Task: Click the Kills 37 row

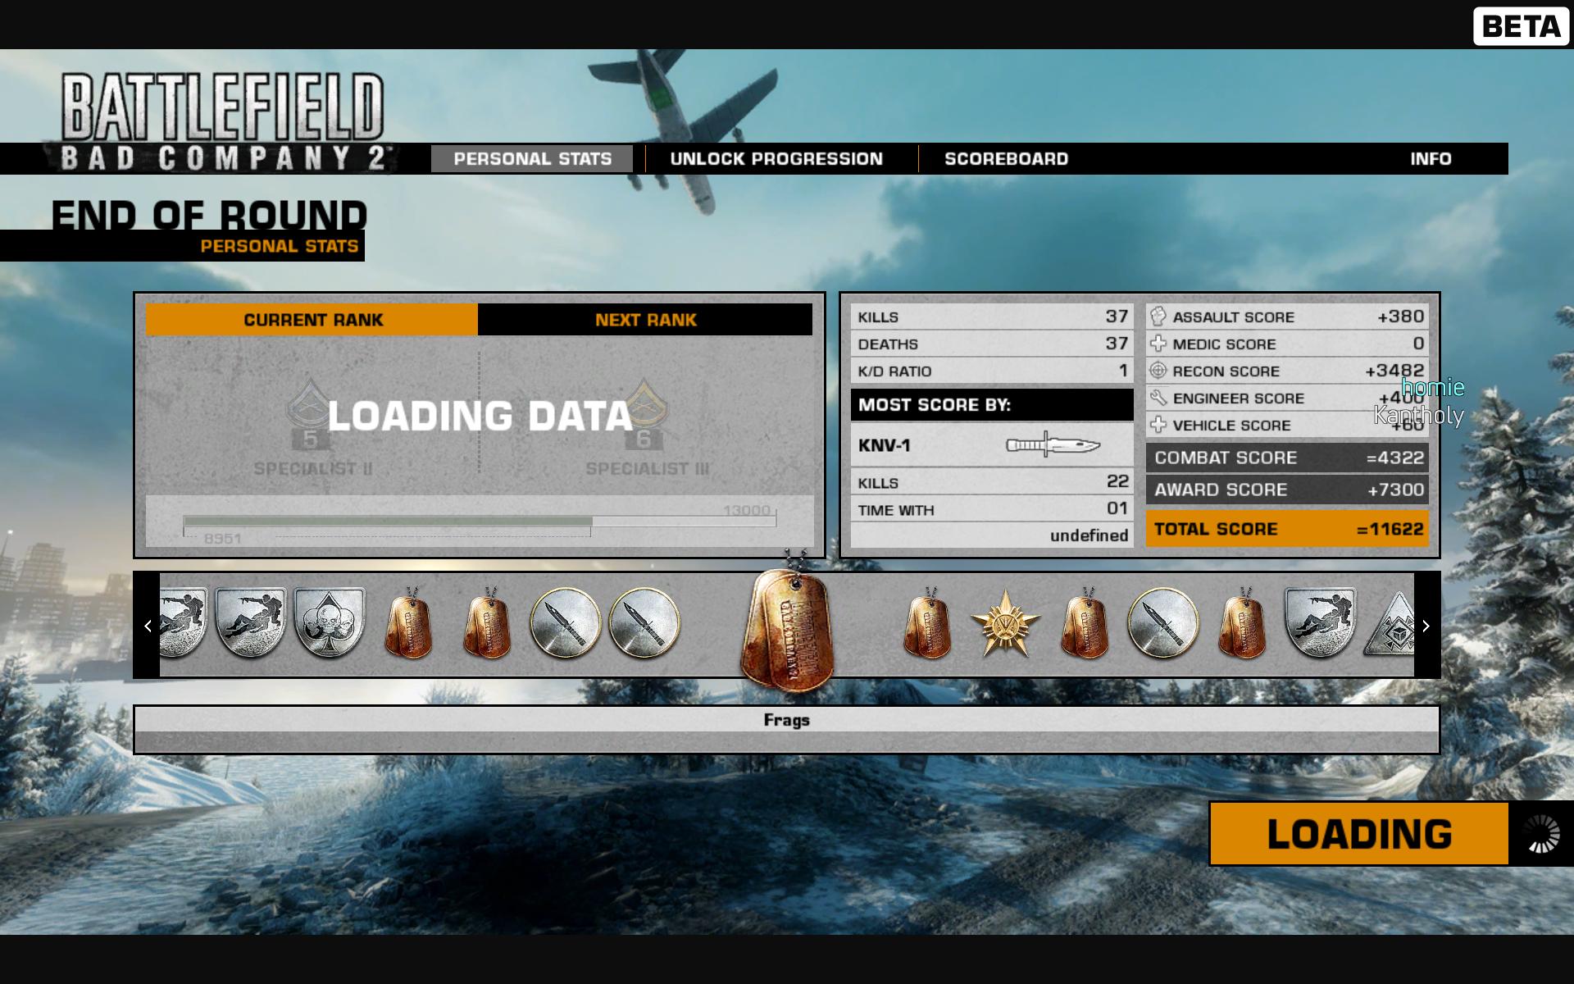Action: [992, 317]
